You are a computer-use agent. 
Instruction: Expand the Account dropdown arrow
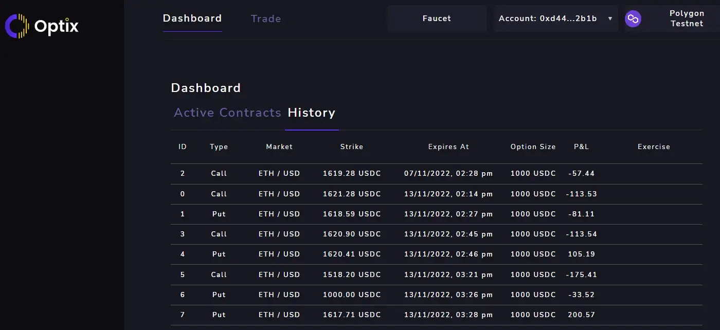point(610,19)
